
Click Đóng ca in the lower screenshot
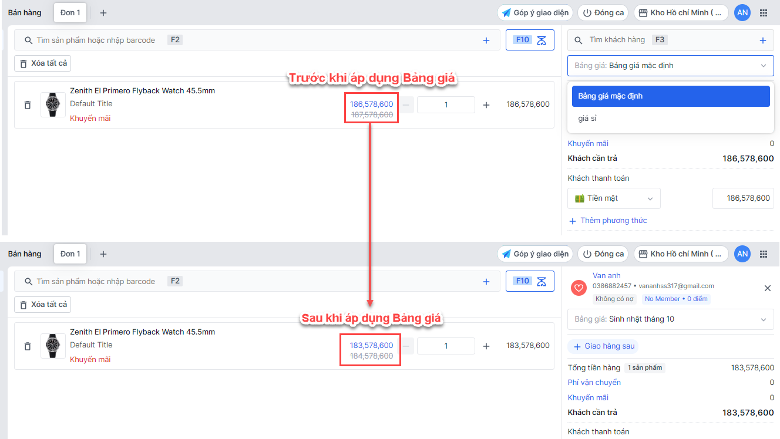(603, 254)
